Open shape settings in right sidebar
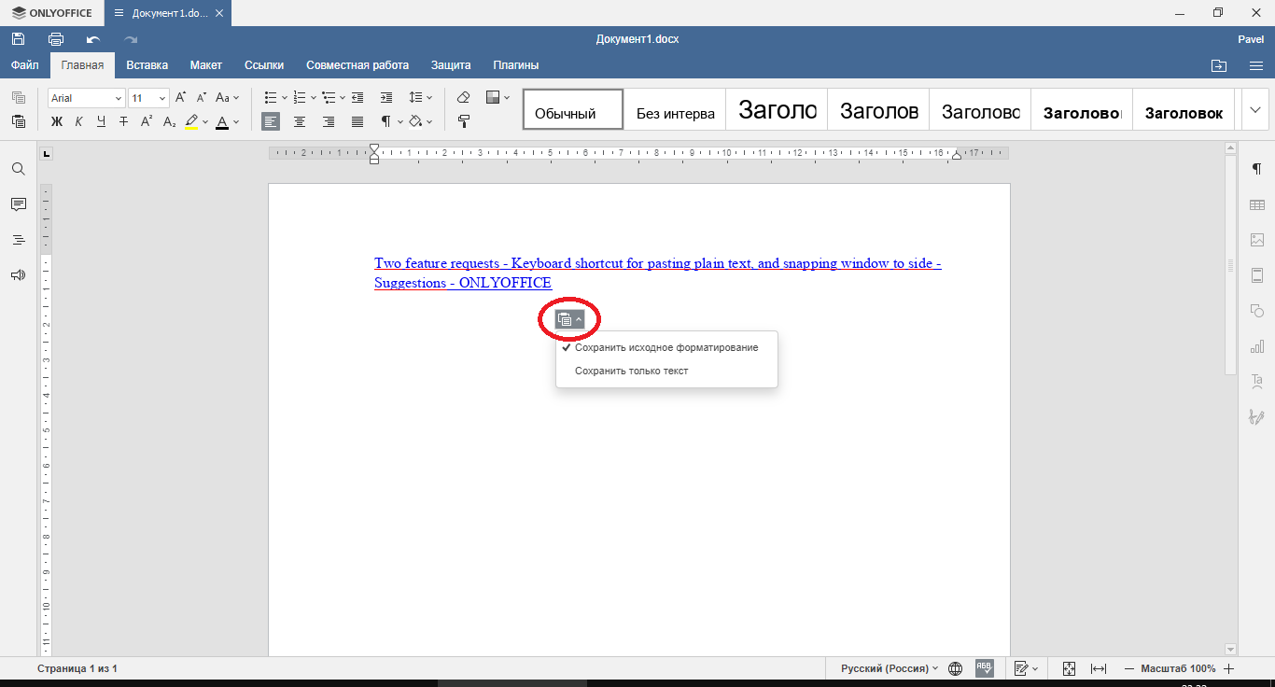This screenshot has width=1275, height=687. pyautogui.click(x=1257, y=311)
